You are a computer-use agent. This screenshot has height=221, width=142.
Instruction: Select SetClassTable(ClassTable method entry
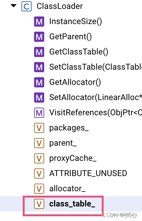click(96, 67)
